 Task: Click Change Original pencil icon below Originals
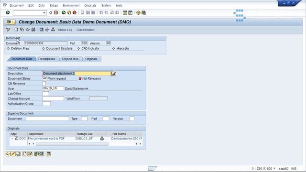point(13,154)
